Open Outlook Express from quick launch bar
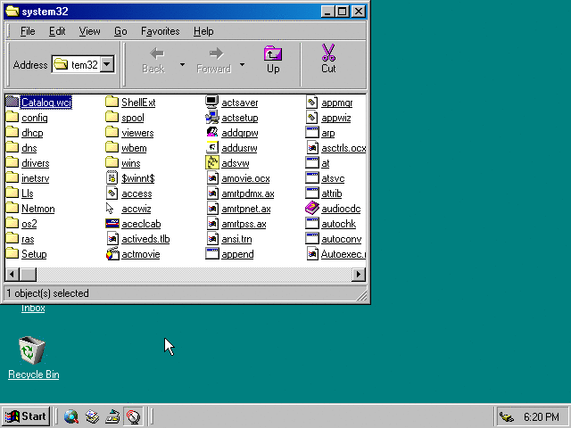This screenshot has height=428, width=571. [92, 416]
